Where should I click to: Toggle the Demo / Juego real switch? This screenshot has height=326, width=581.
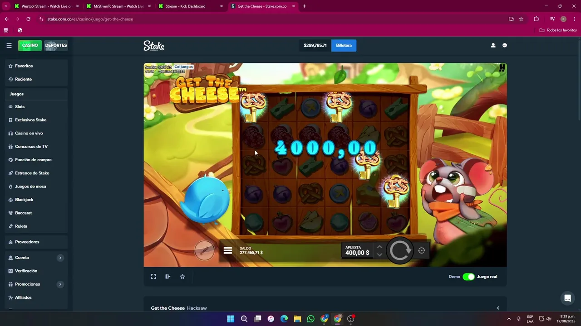tap(468, 277)
